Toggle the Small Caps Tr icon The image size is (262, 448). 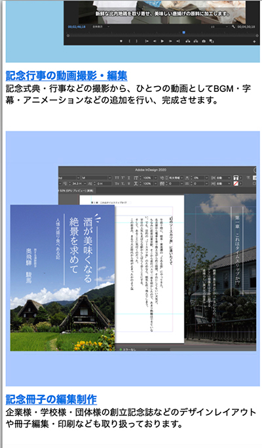(x=117, y=183)
